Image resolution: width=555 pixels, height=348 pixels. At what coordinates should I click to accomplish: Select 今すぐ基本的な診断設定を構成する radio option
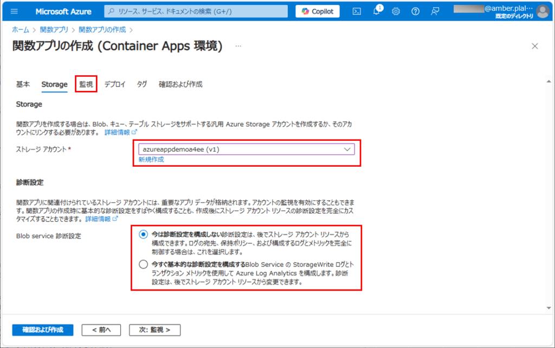click(x=143, y=265)
